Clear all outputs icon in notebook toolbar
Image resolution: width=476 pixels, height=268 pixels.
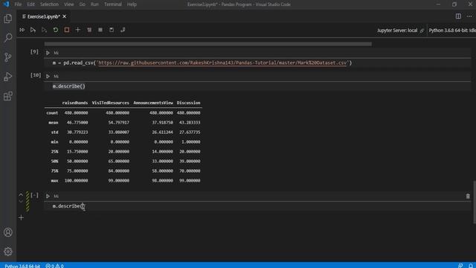(x=89, y=30)
